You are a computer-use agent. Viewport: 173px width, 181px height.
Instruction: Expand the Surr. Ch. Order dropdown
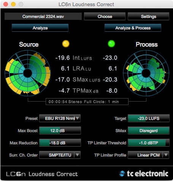(77, 155)
